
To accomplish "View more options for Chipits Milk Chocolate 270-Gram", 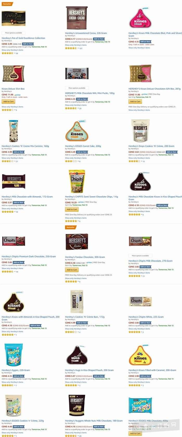I will [140, 256].
